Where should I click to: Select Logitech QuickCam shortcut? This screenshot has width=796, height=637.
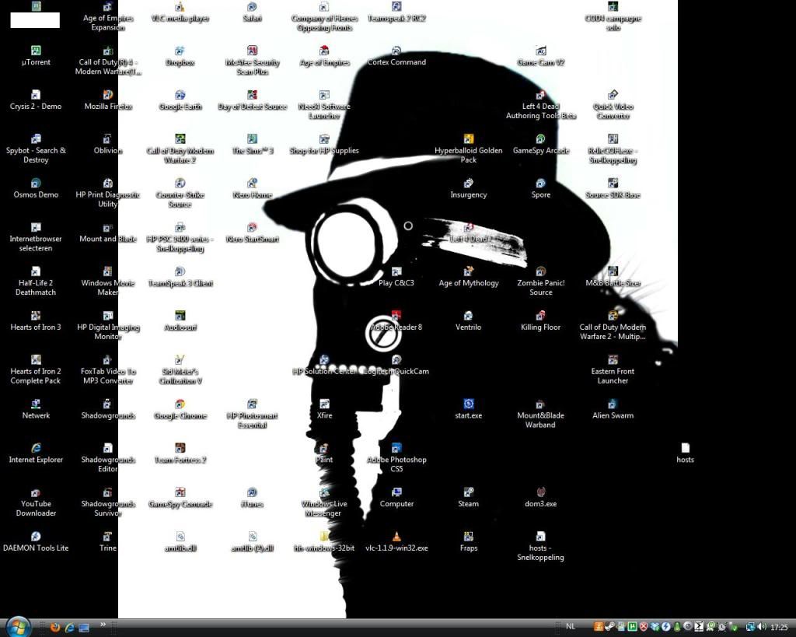tap(396, 366)
